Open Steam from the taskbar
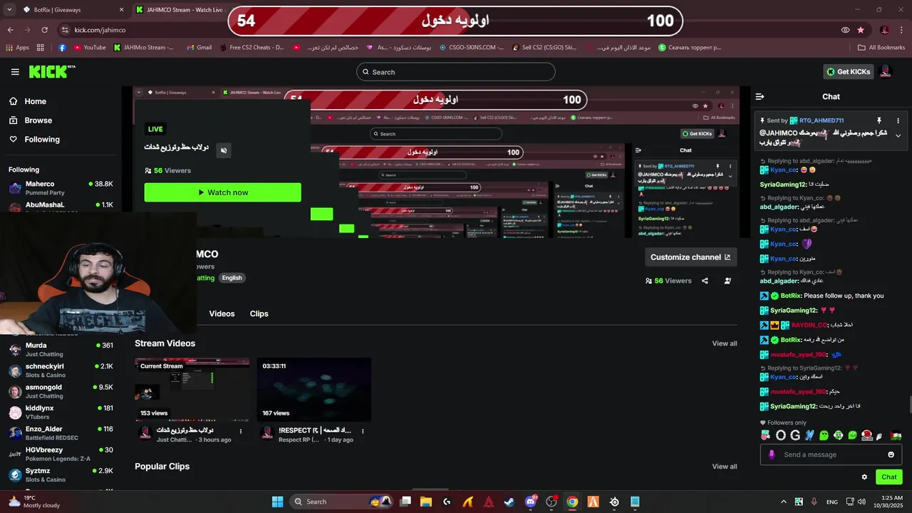The image size is (912, 513). coord(509,502)
